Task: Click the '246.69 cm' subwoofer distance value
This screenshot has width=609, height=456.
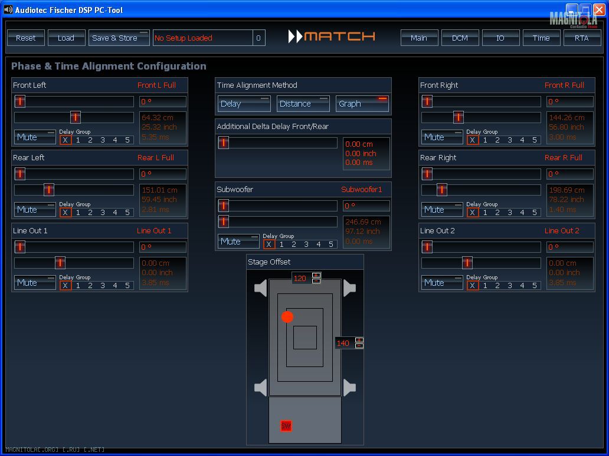Action: [x=363, y=222]
